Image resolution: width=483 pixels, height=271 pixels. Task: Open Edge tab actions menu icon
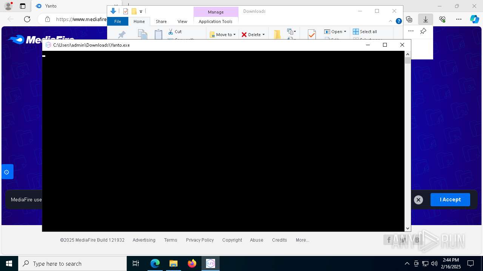23,6
